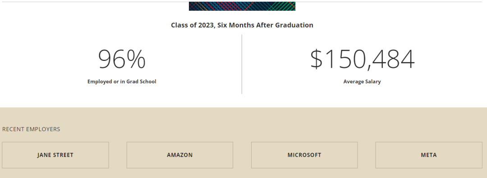Click the word 'STREET' in the first employer box

(62, 155)
